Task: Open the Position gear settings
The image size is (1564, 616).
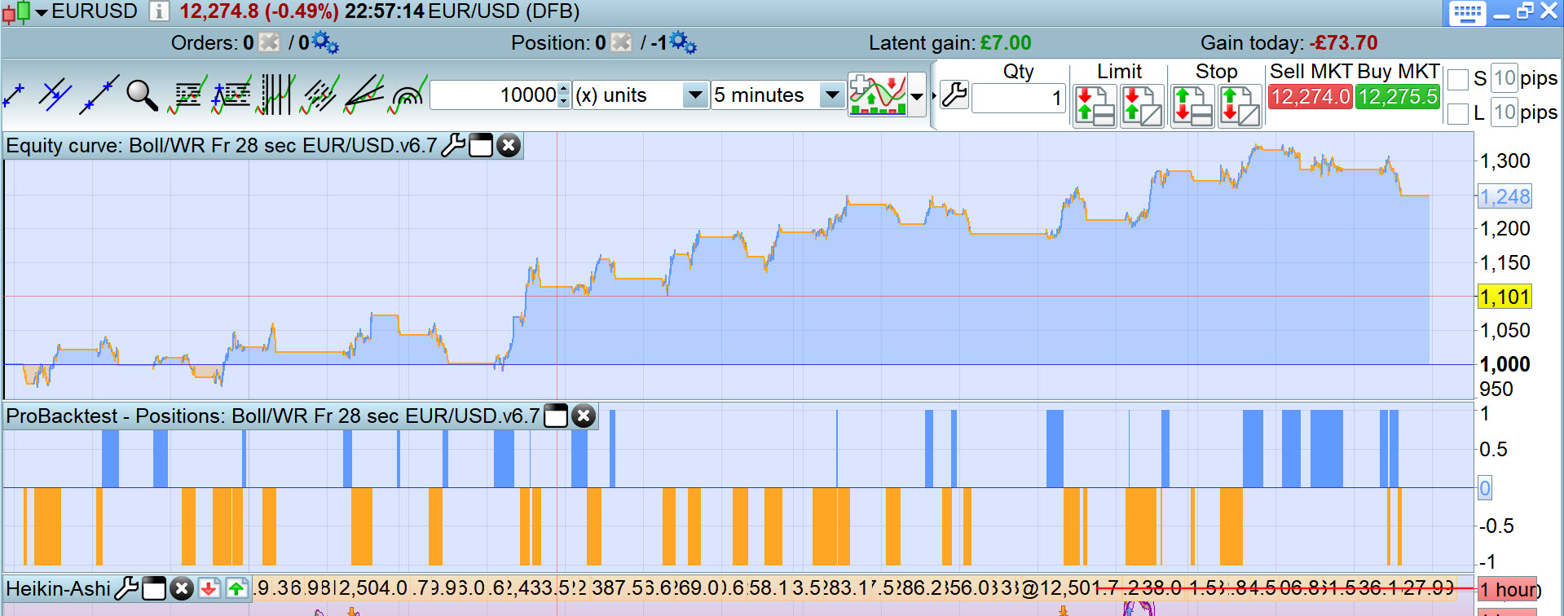Action: click(x=683, y=42)
